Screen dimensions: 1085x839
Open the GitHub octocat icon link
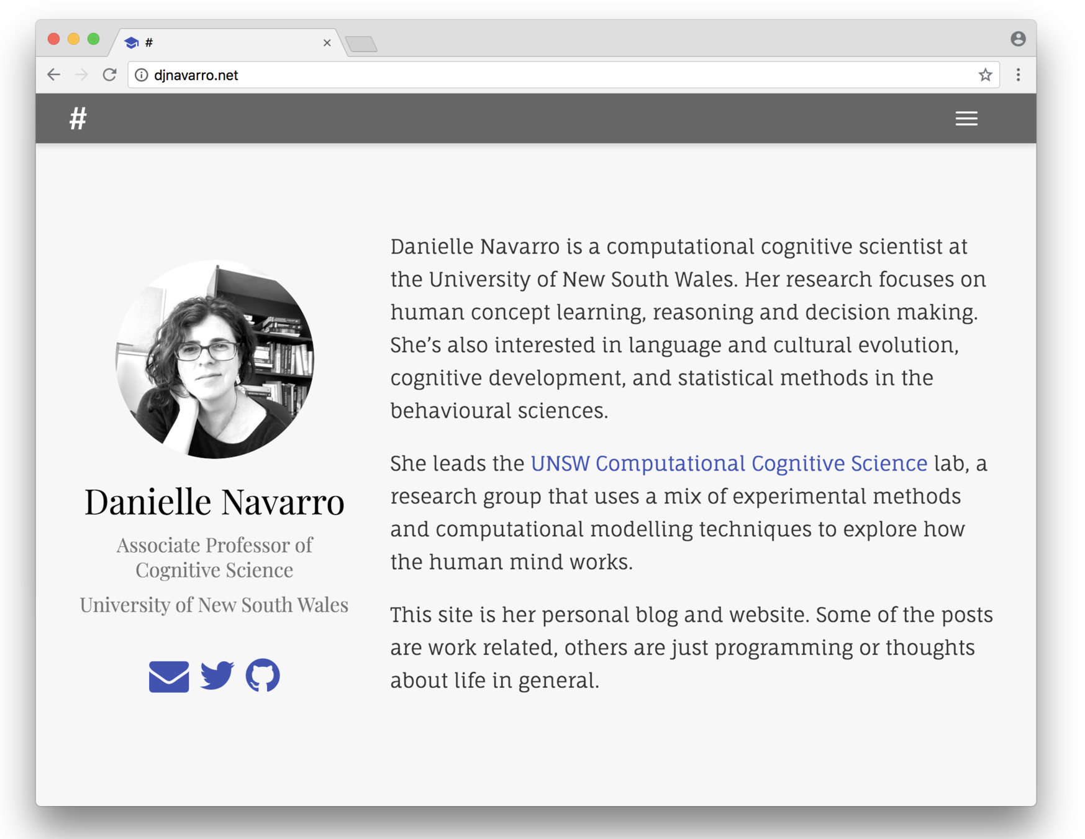click(x=263, y=675)
